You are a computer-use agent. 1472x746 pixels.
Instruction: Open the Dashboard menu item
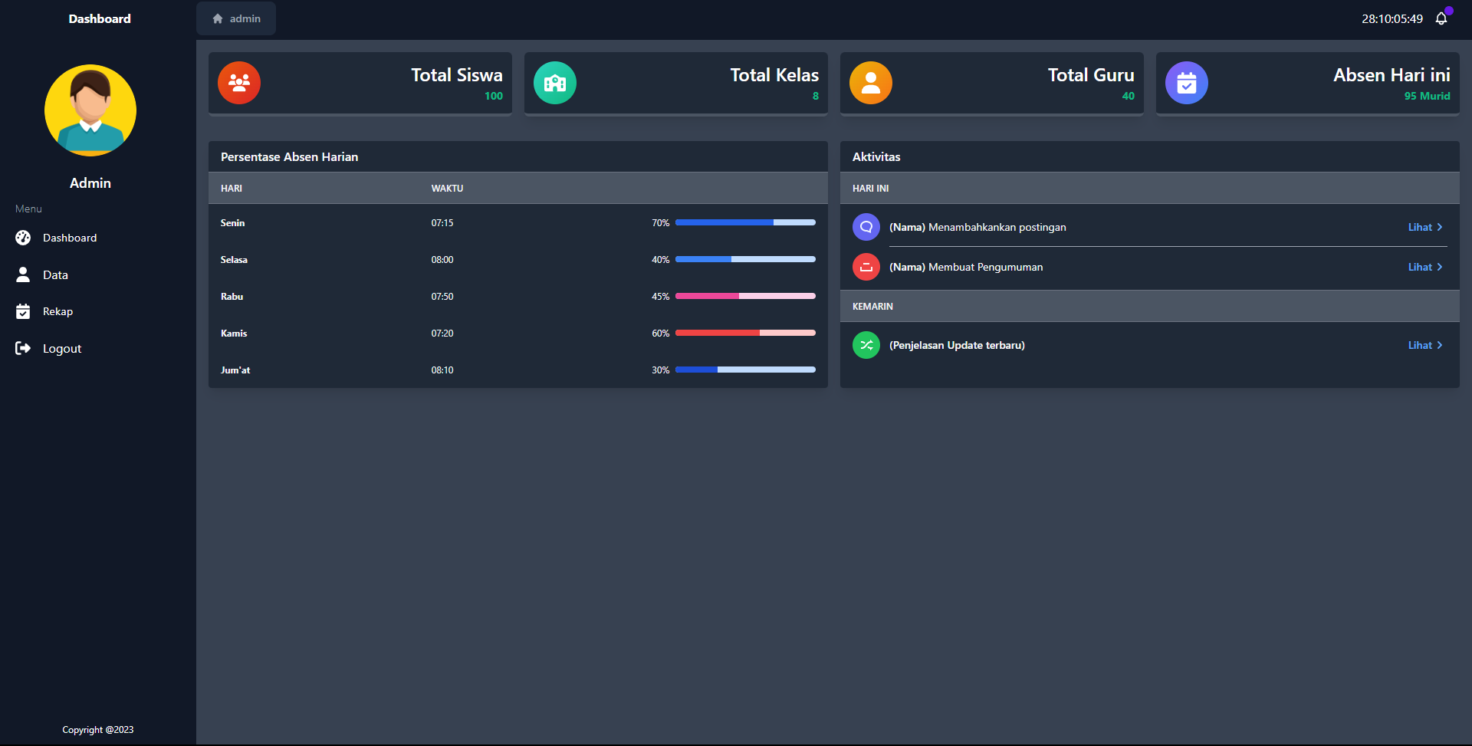pos(69,238)
